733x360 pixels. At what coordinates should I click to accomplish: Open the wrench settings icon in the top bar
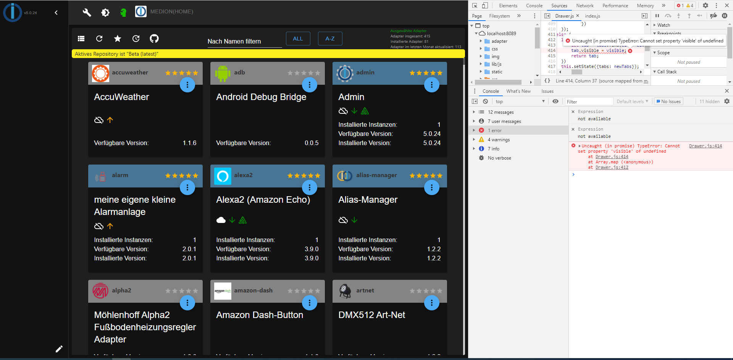point(87,13)
